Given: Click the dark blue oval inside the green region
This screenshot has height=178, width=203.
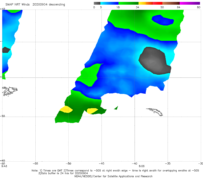Looking at the screenshot, I should coord(163,20).
